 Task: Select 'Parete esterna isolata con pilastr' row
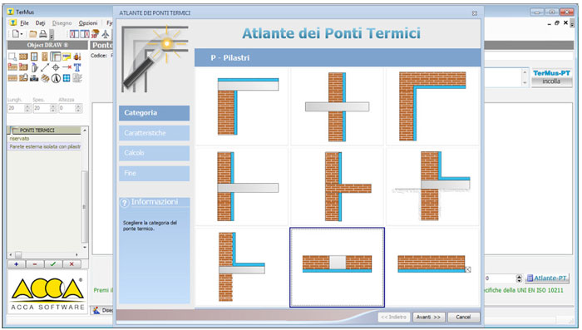(44, 146)
